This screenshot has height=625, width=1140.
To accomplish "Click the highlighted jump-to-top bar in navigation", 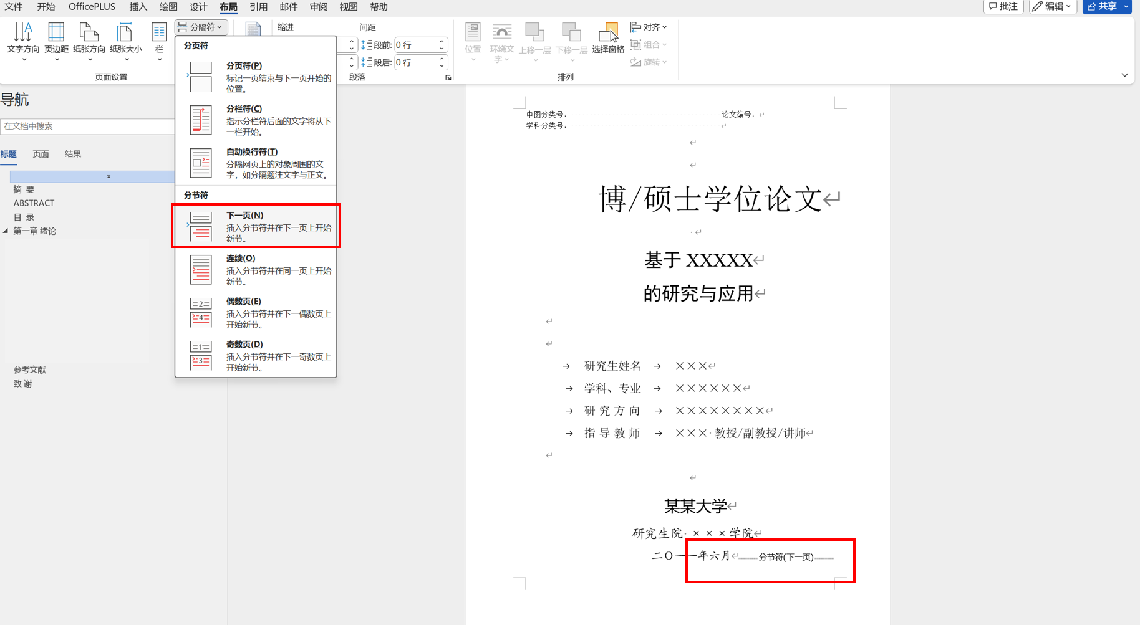I will click(x=92, y=176).
